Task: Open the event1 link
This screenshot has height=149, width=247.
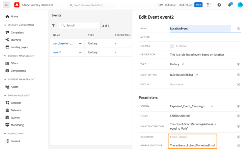Action: click(x=57, y=52)
